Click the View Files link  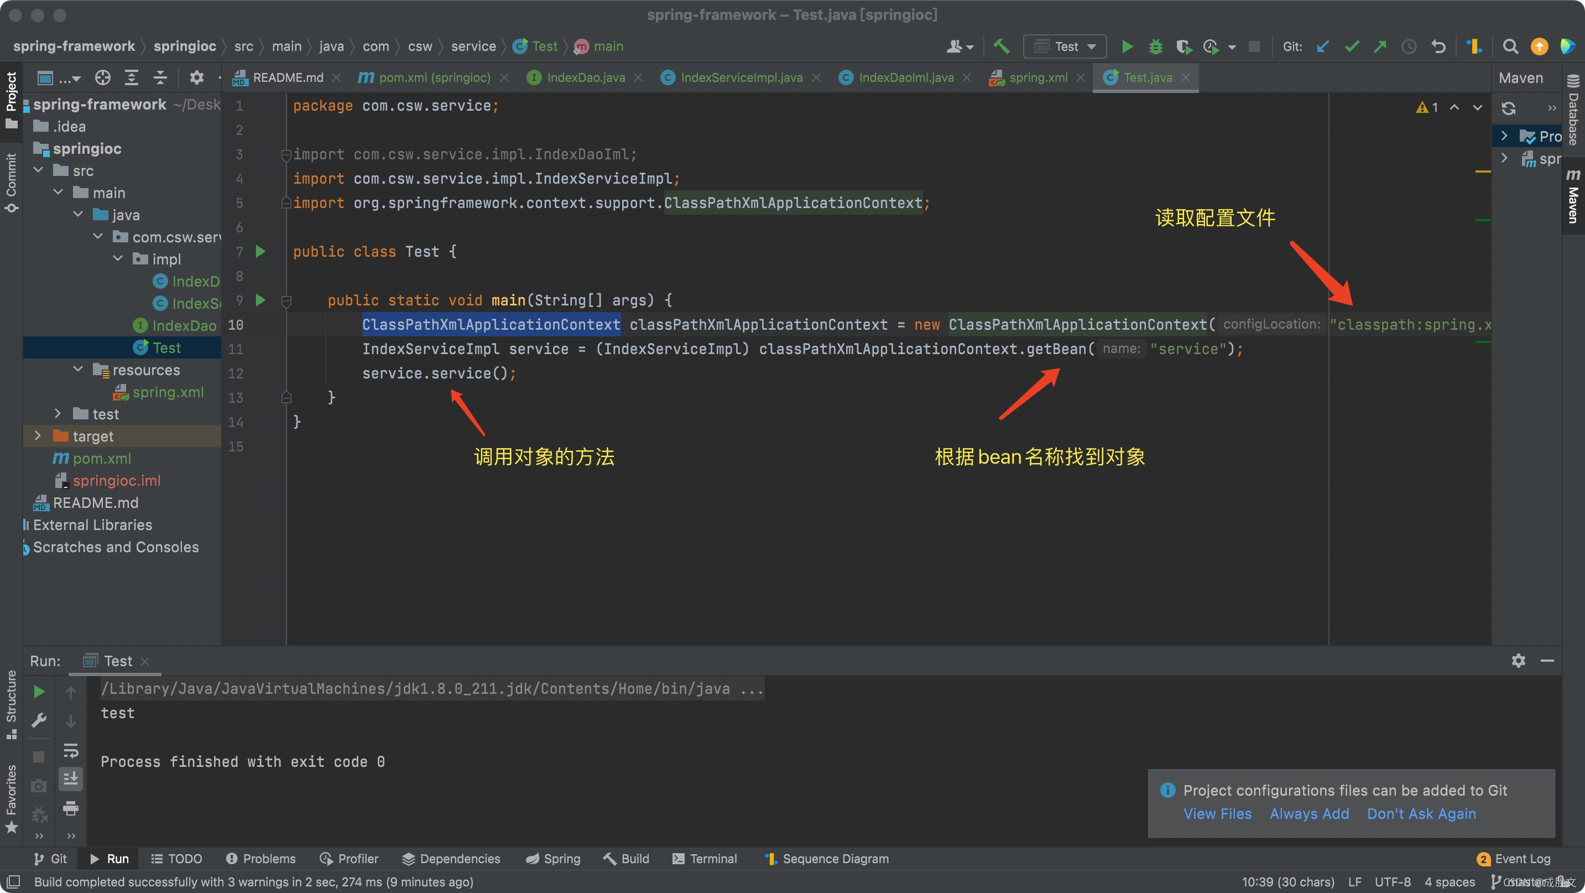(x=1217, y=814)
